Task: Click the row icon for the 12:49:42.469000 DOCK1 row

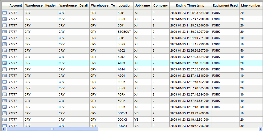Action: click(x=4, y=113)
